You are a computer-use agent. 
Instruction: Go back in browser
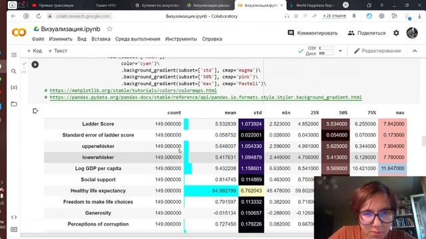[13, 16]
